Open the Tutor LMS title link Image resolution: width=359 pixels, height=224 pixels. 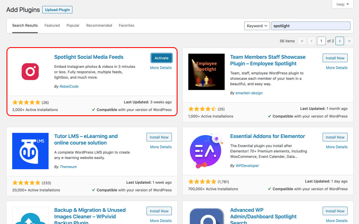[86, 139]
